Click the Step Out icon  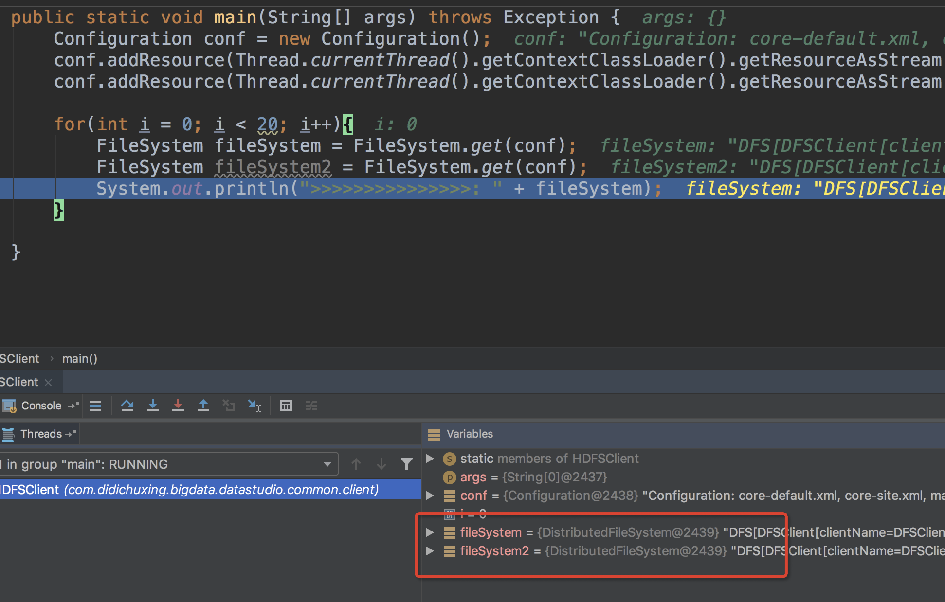coord(203,406)
